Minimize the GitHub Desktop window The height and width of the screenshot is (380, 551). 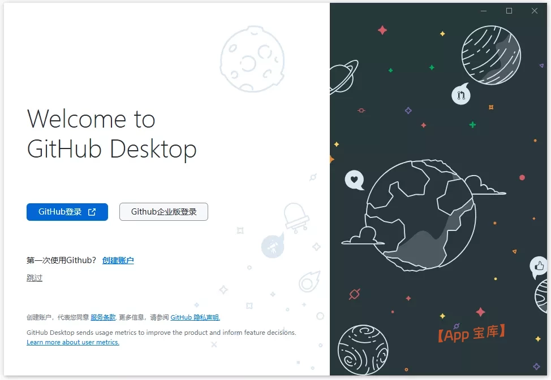(x=484, y=11)
